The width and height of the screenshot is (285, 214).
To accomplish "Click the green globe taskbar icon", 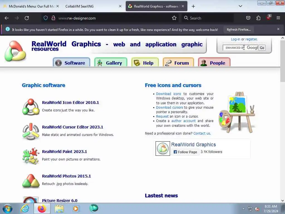I will pos(94,208).
